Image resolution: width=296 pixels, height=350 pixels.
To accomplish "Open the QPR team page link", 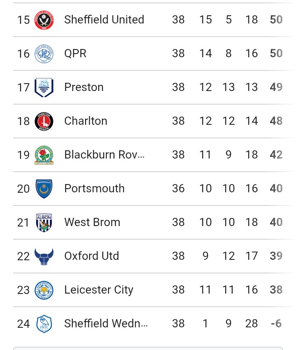I will pyautogui.click(x=75, y=54).
